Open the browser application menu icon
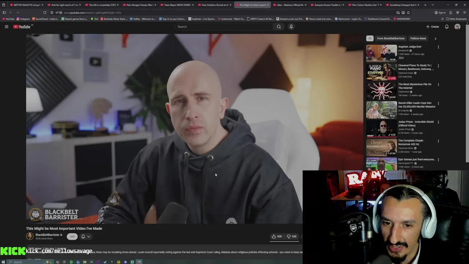Viewport: 469px width, 264px height. [x=465, y=12]
